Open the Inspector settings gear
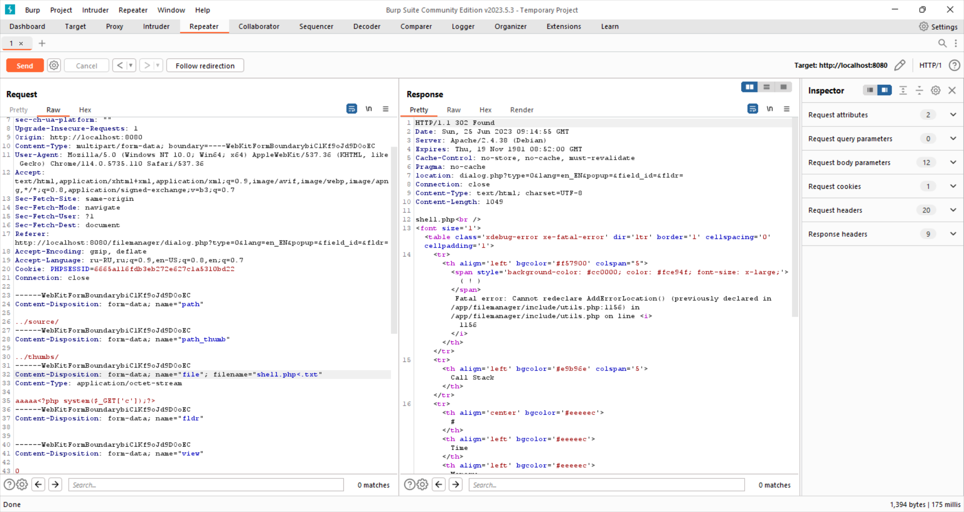Viewport: 964px width, 512px height. 936,90
